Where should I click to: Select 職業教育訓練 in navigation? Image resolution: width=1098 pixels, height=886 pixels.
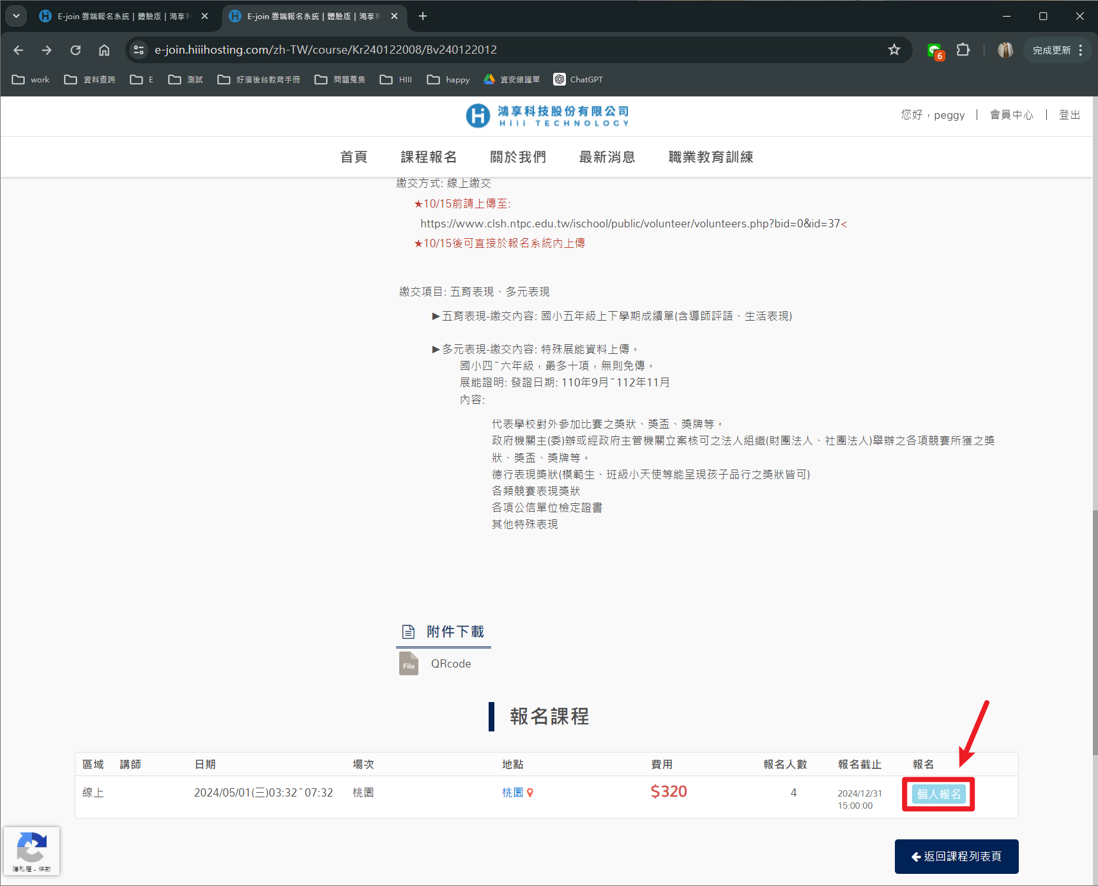pyautogui.click(x=710, y=157)
